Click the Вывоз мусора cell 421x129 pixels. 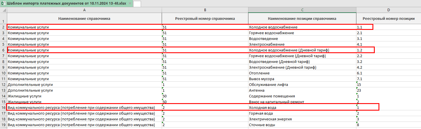click(x=261, y=79)
